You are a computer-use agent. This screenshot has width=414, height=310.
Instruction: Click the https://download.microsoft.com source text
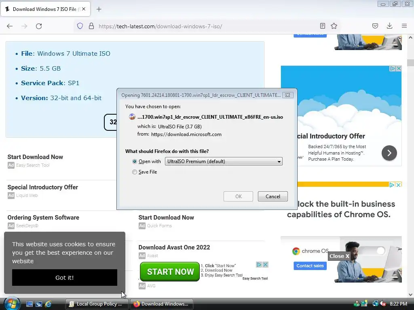click(186, 134)
